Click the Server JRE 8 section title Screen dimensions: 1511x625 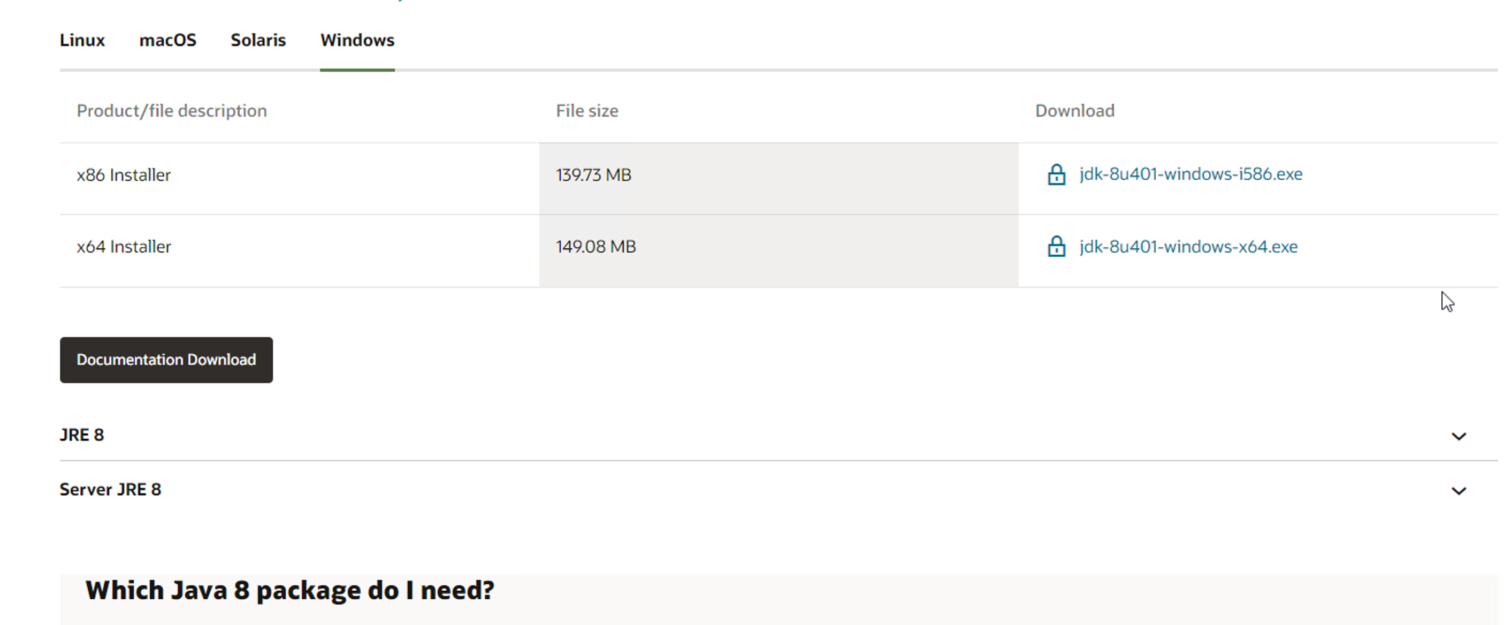pos(110,490)
